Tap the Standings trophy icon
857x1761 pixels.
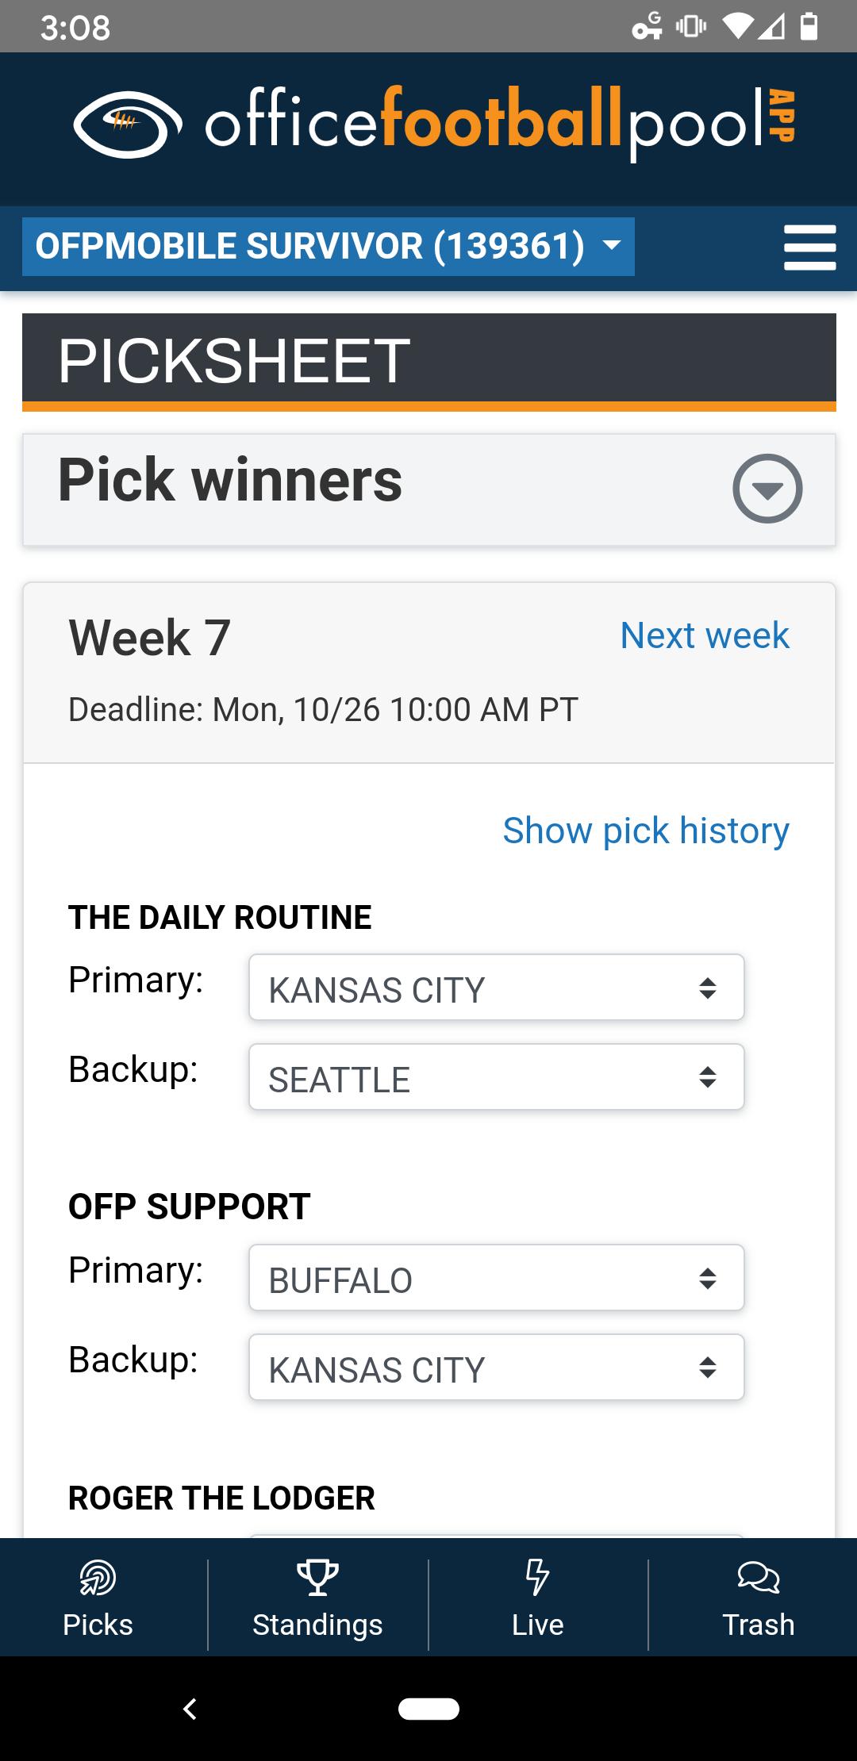coord(317,1577)
